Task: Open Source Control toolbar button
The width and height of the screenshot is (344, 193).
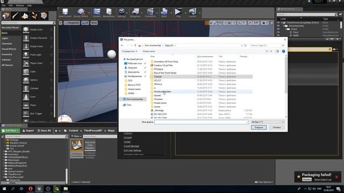Action: coord(81,13)
